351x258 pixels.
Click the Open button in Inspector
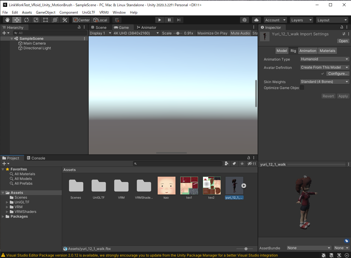pyautogui.click(x=343, y=41)
